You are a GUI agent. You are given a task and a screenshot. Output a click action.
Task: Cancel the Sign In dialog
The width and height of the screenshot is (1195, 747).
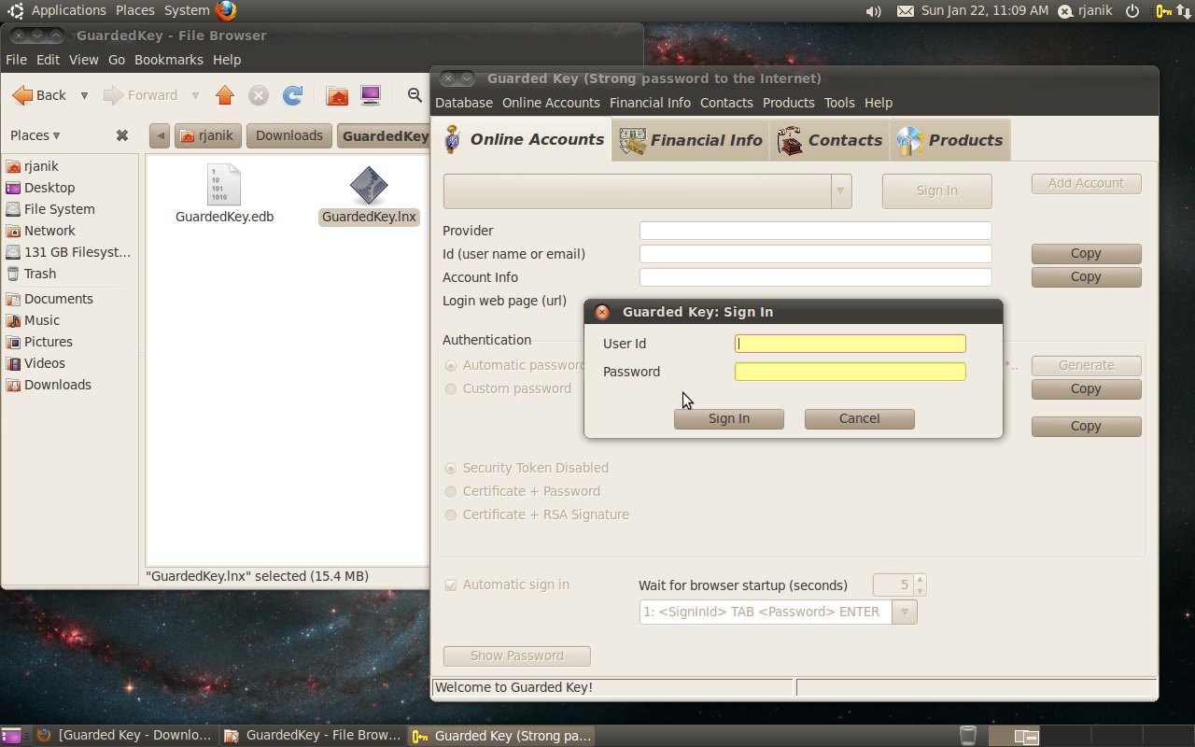860,418
